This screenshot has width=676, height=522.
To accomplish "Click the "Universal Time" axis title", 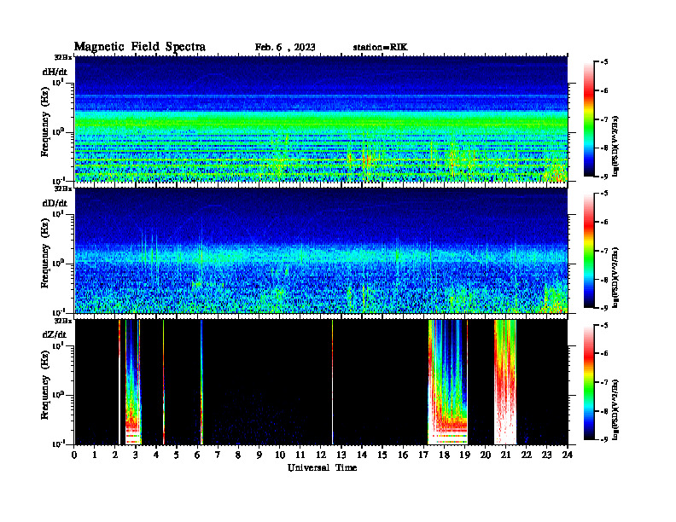I will [322, 467].
